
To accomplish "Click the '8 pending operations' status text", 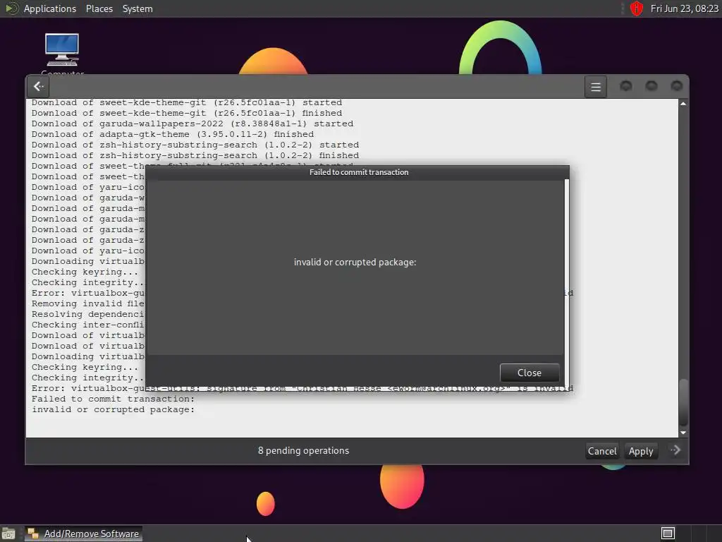I will [x=303, y=450].
